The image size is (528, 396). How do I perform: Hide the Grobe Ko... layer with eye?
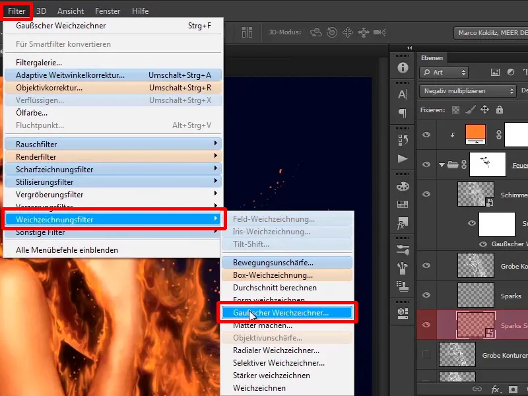point(426,265)
